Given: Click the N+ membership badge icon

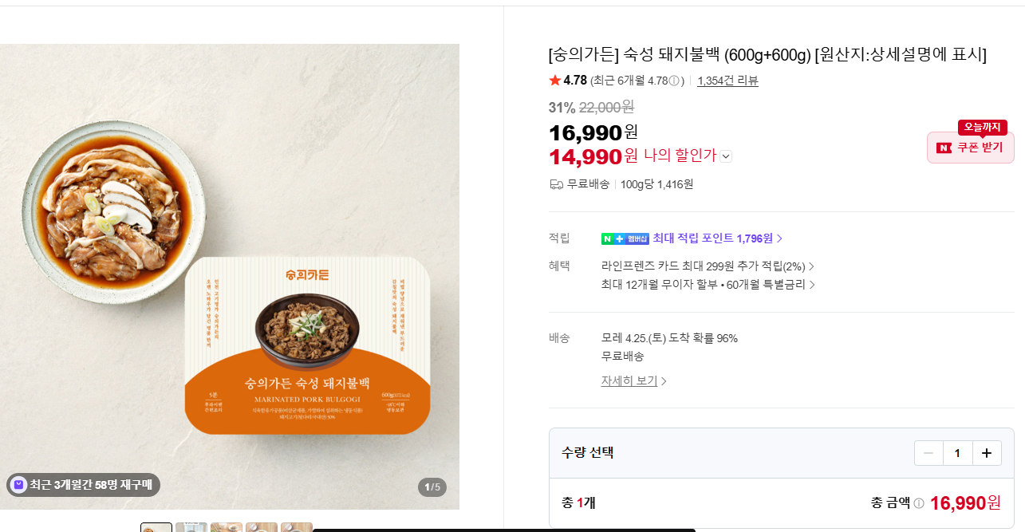Looking at the screenshot, I should tap(625, 238).
